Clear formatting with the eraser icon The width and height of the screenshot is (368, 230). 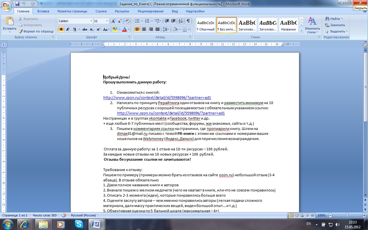127,21
